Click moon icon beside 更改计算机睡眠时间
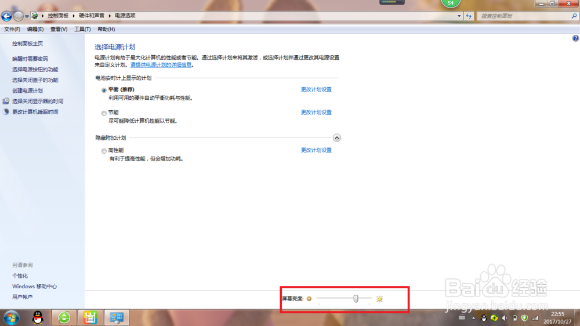The image size is (580, 326). coord(6,112)
